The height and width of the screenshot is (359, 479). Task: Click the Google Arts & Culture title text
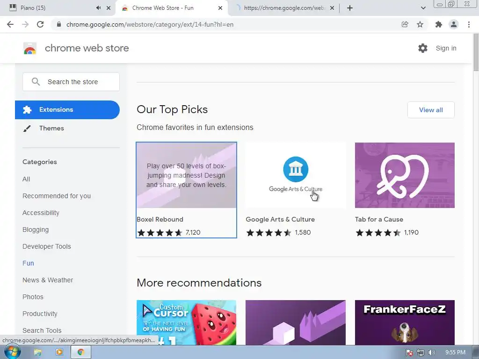click(x=280, y=219)
